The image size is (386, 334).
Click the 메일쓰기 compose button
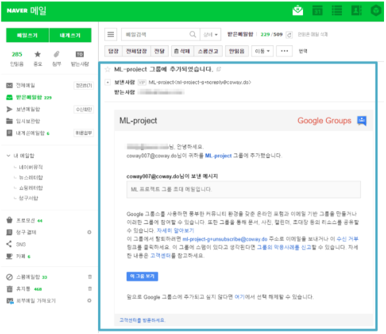[x=27, y=35]
